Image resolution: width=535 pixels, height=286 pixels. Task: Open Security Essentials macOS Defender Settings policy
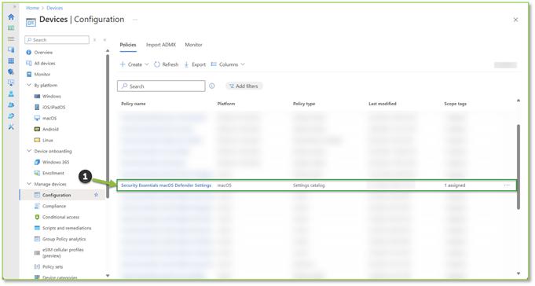click(x=167, y=185)
